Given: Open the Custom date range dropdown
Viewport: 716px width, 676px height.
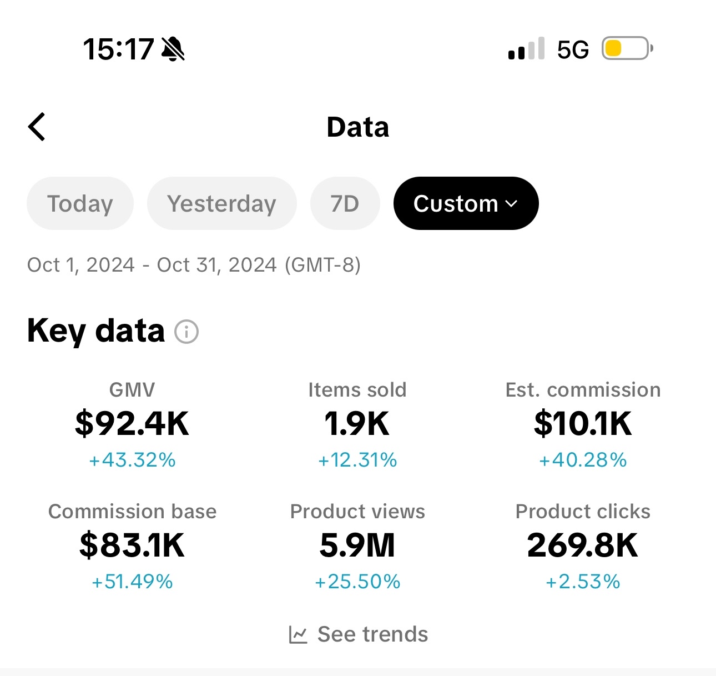Looking at the screenshot, I should [465, 203].
